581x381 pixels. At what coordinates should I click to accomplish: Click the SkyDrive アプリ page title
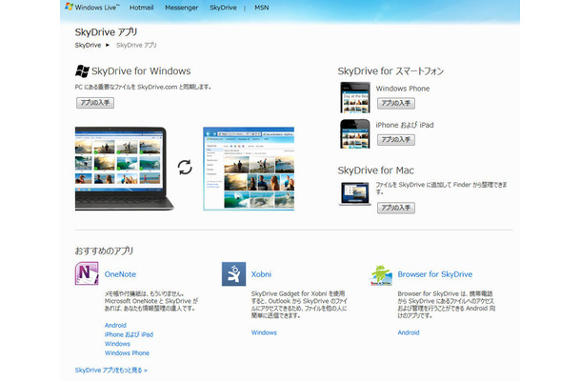pos(106,32)
